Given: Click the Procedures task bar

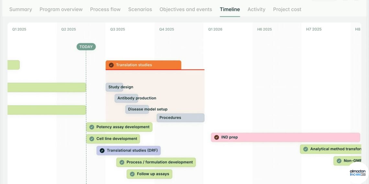Looking at the screenshot, I should click(x=181, y=118).
